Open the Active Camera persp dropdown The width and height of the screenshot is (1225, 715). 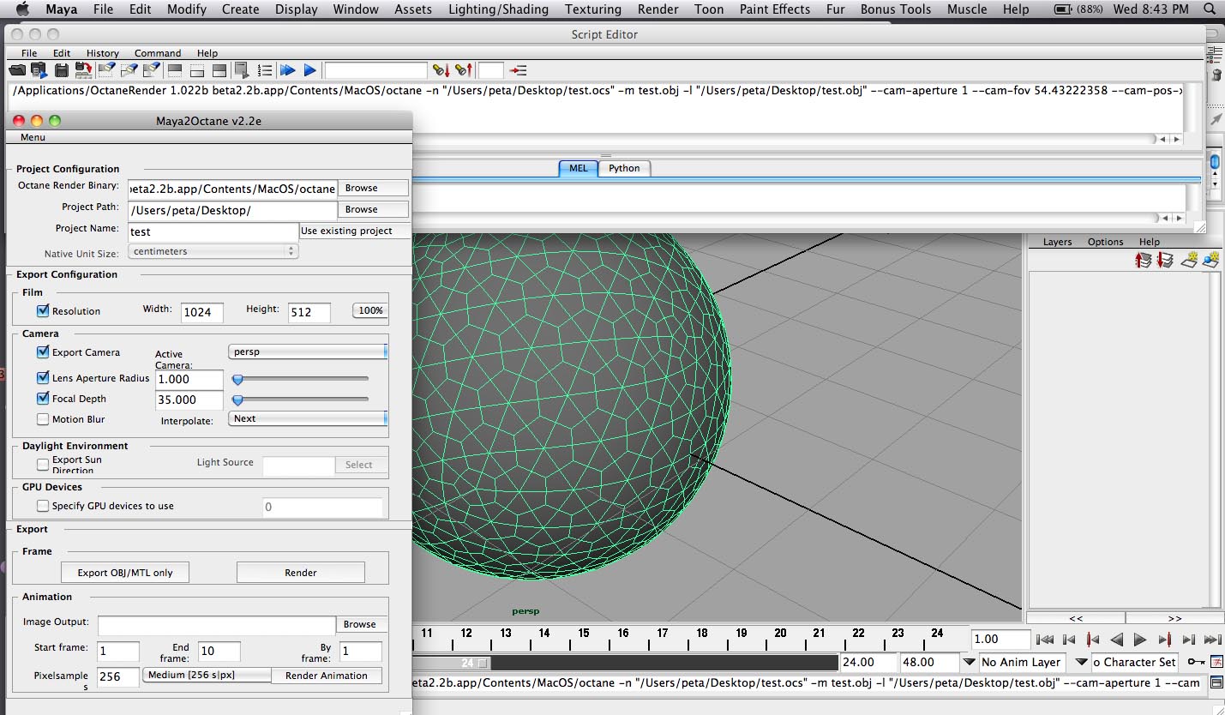pyautogui.click(x=308, y=351)
